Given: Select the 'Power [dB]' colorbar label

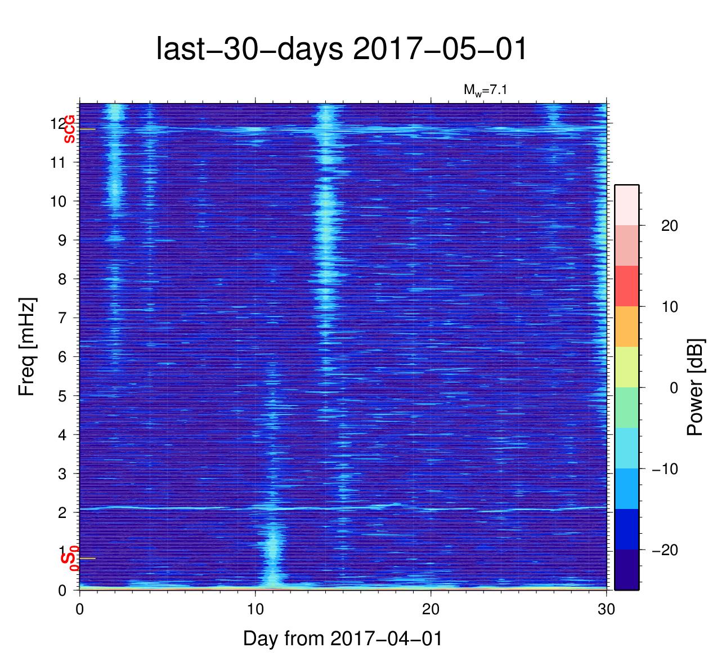Looking at the screenshot, I should click(696, 387).
